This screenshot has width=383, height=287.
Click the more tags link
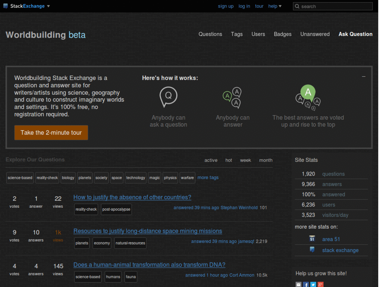coord(208,178)
